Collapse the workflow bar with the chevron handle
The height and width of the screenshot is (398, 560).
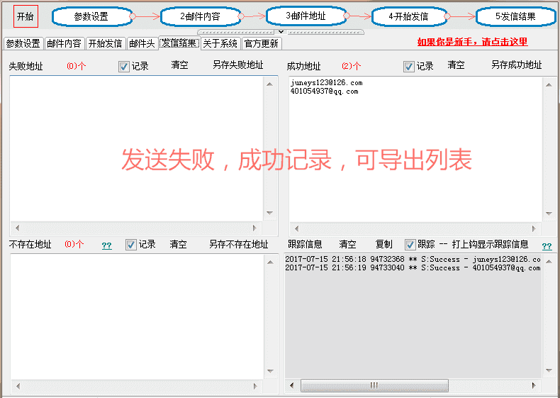tap(281, 32)
